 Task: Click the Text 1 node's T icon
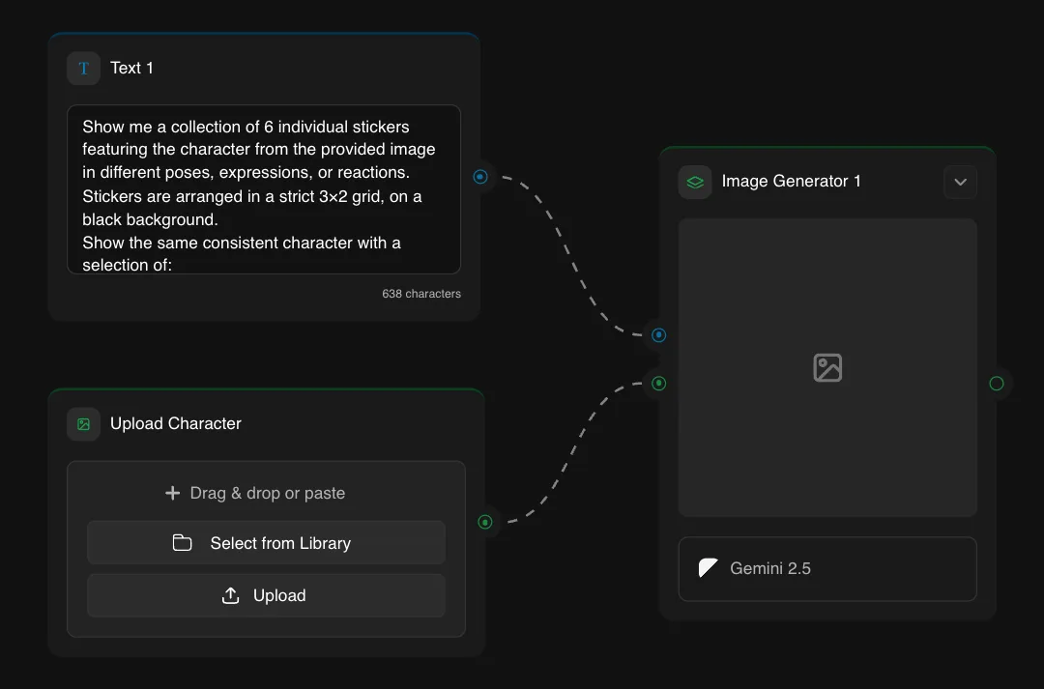[x=84, y=69]
